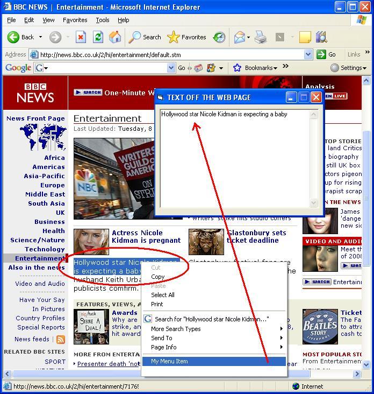Open Google toolbar Settings gear
The image size is (374, 394).
click(335, 68)
